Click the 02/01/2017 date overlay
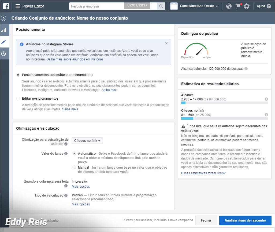 coord(137,5)
